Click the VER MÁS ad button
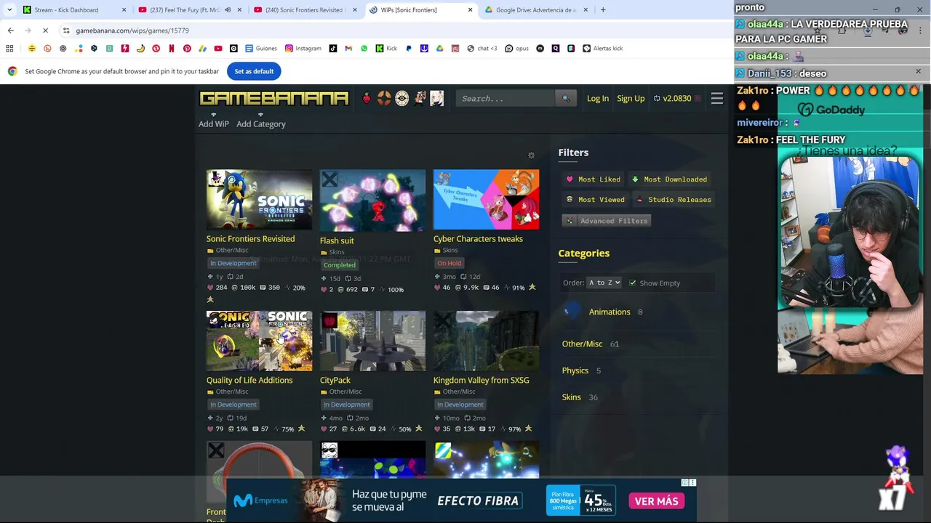Viewport: 931px width, 523px height. click(656, 501)
